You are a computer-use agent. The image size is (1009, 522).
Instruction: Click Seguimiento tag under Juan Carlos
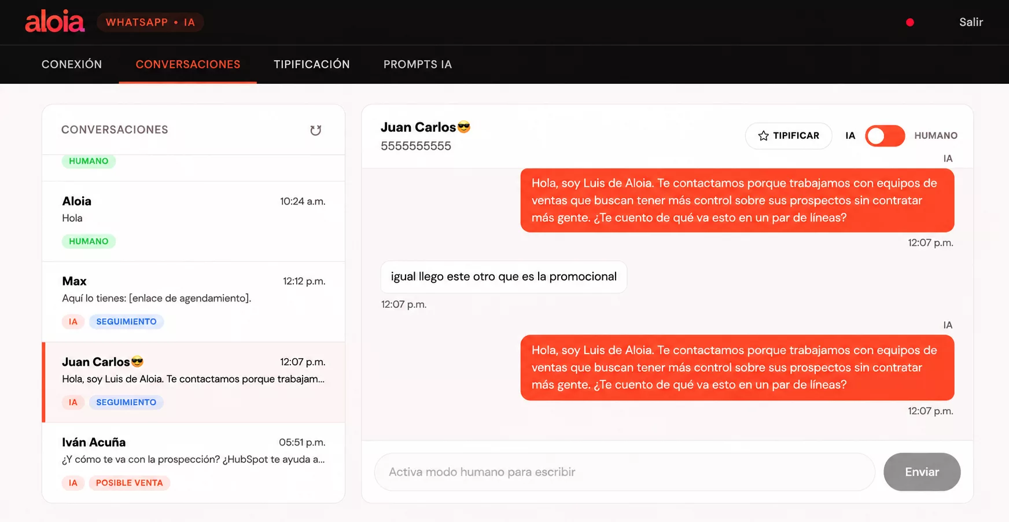pos(126,402)
